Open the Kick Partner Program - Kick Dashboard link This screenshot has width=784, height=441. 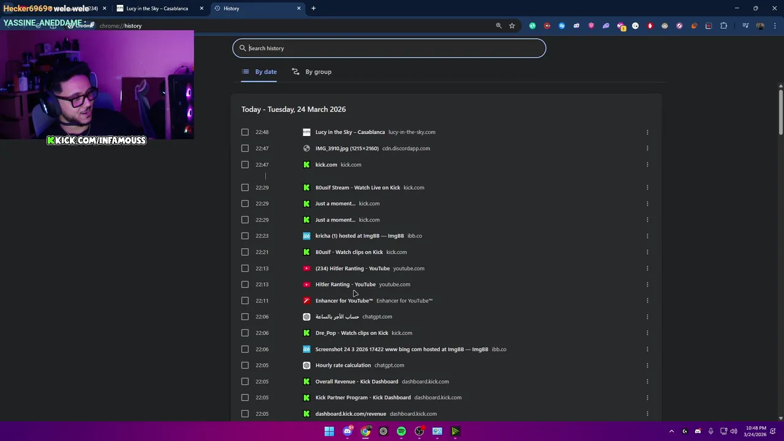coord(363,398)
